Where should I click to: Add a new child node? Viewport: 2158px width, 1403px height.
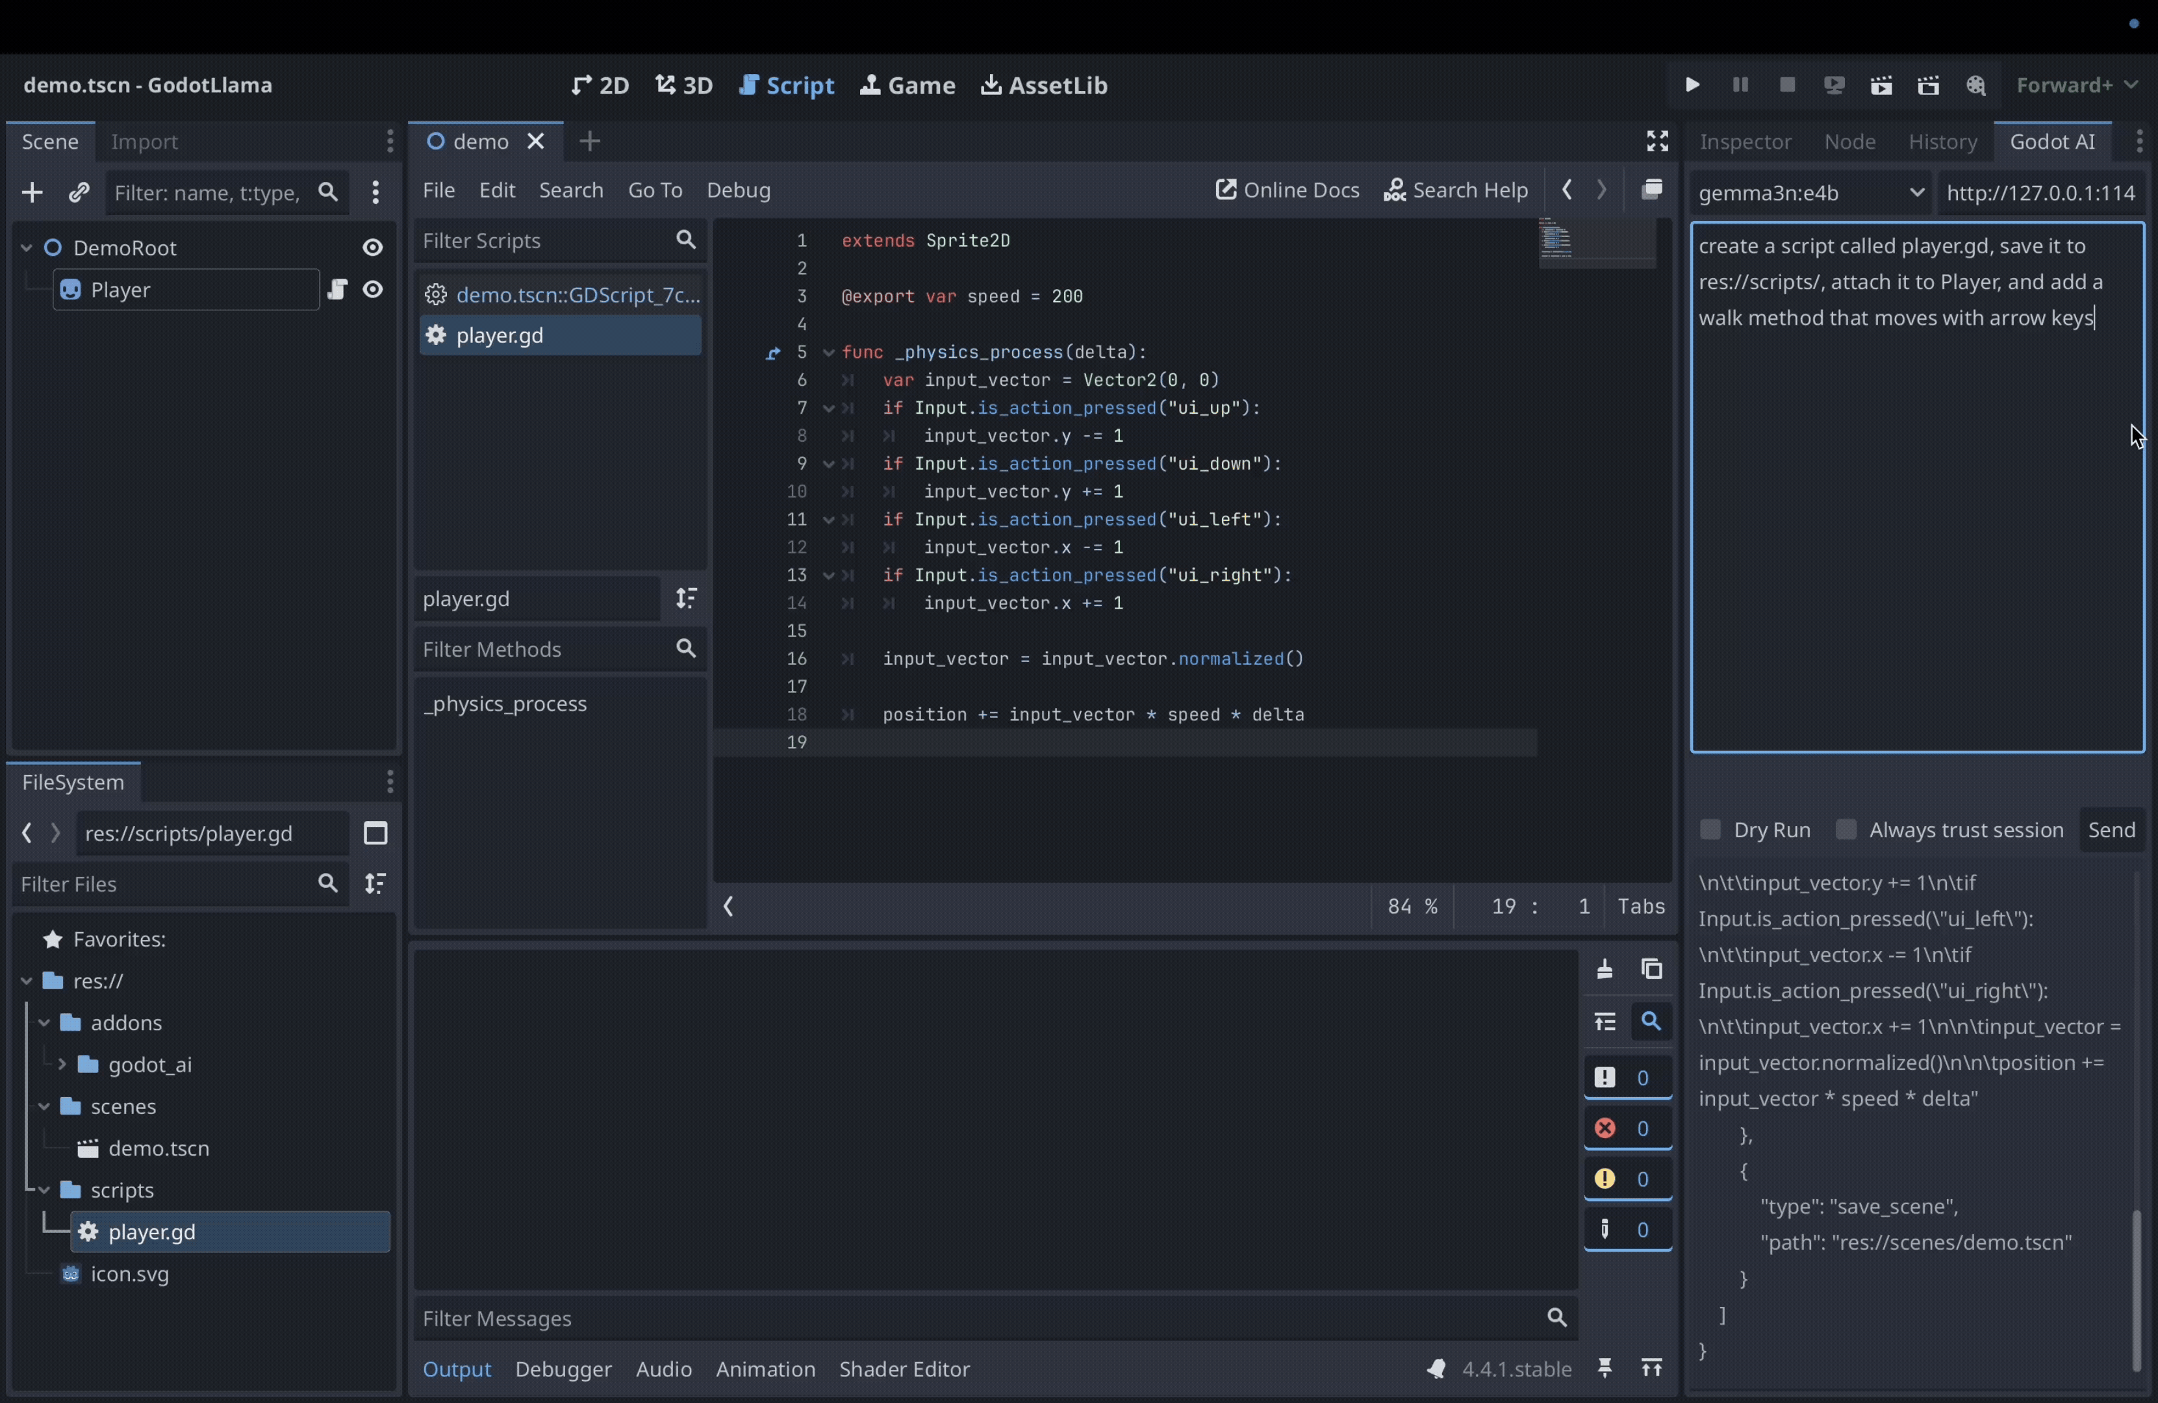point(32,193)
